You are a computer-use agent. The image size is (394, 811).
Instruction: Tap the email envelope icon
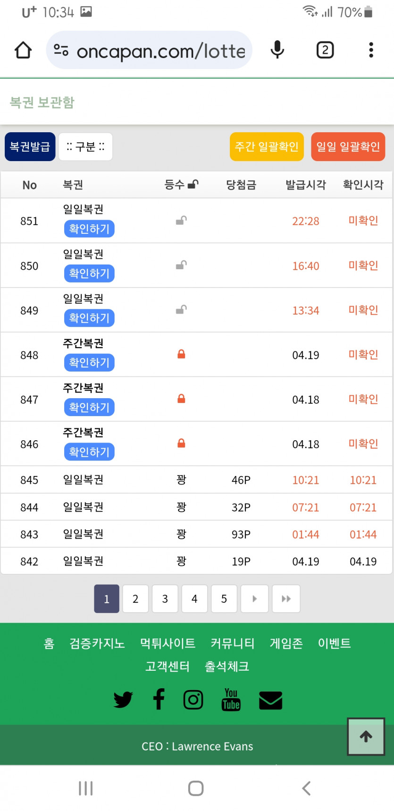[271, 700]
